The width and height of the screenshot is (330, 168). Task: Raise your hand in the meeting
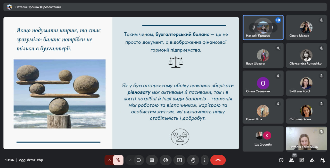coord(193,160)
